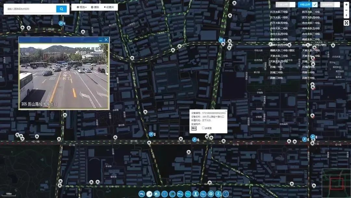Click the fullscreen expand map icon
Image resolution: width=351 pixels, height=198 pixels.
(346, 23)
